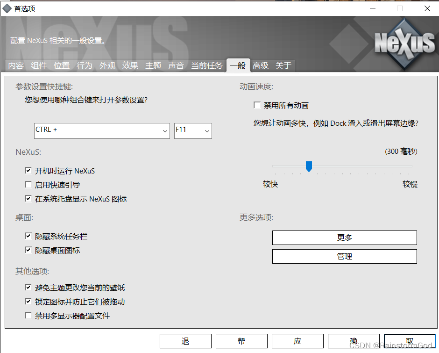Click the 退 button
The image size is (439, 353).
[x=185, y=341]
